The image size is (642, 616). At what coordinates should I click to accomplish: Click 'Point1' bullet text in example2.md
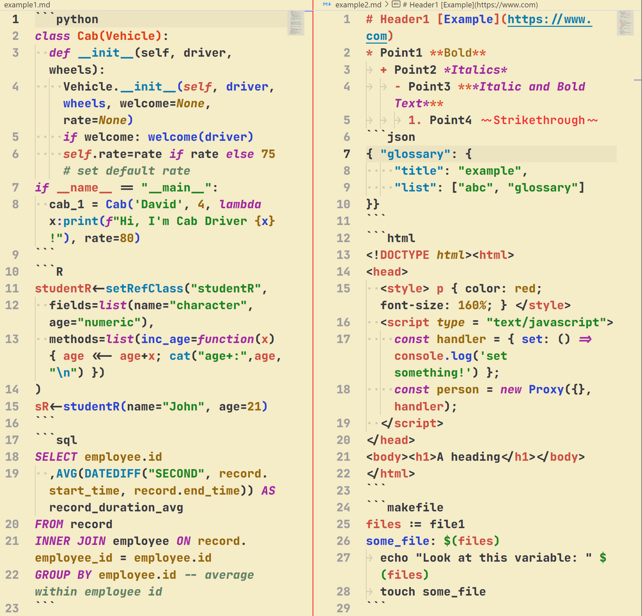pyautogui.click(x=401, y=53)
